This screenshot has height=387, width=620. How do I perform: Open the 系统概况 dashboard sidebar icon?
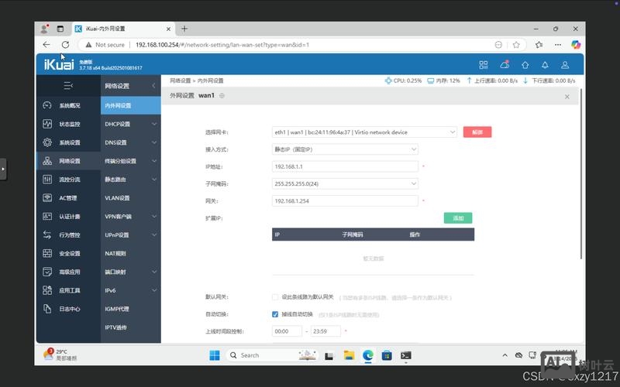(47, 105)
